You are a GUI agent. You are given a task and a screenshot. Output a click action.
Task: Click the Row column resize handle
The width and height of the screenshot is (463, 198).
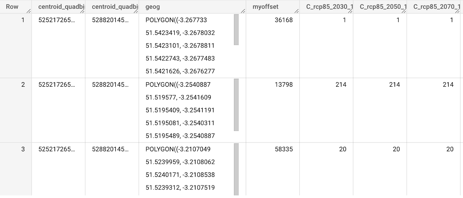28,11
